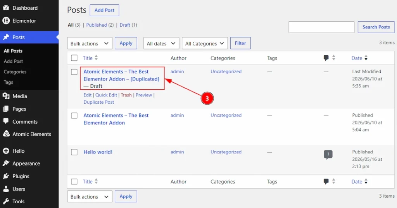Image resolution: width=397 pixels, height=208 pixels.
Task: Click the Search Posts button
Action: coord(376,27)
